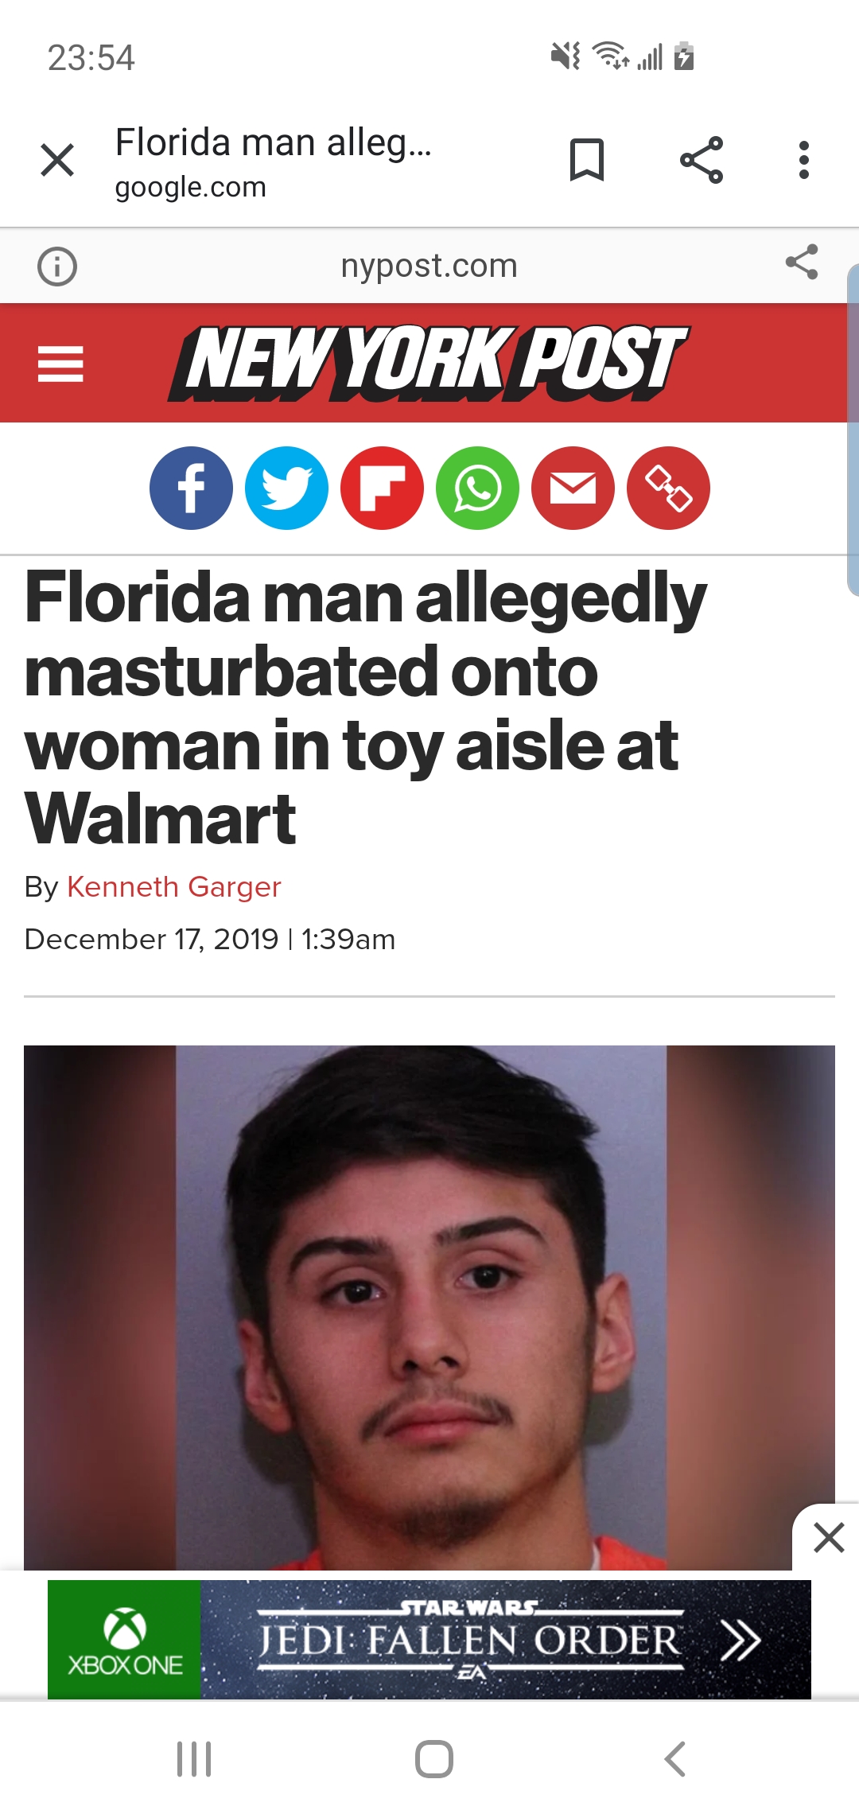Share article on Facebook
The width and height of the screenshot is (859, 1814).
[191, 488]
